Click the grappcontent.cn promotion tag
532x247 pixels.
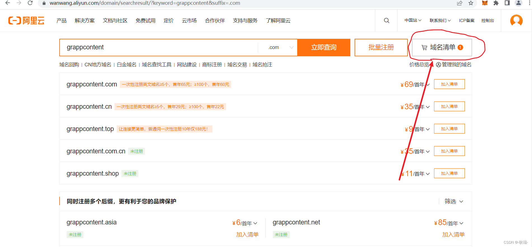170,107
